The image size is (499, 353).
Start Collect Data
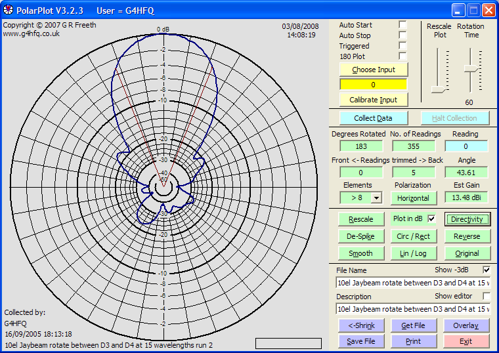click(x=374, y=118)
